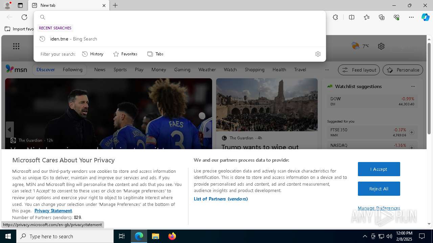Image resolution: width=433 pixels, height=243 pixels.
Task: Click the taskbar search box
Action: click(65, 236)
